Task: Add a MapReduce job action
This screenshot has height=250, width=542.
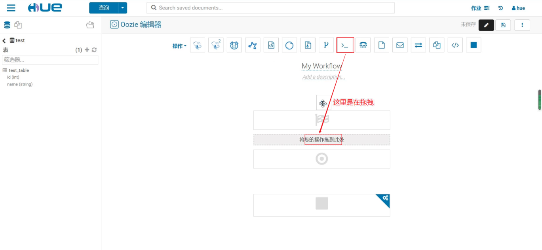Action: click(308, 45)
